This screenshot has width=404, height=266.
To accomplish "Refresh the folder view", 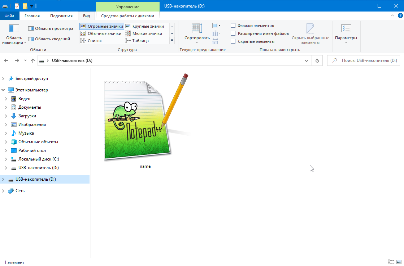I will (317, 61).
